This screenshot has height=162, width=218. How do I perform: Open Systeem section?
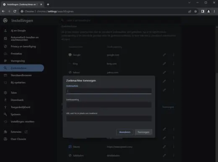tap(16, 114)
